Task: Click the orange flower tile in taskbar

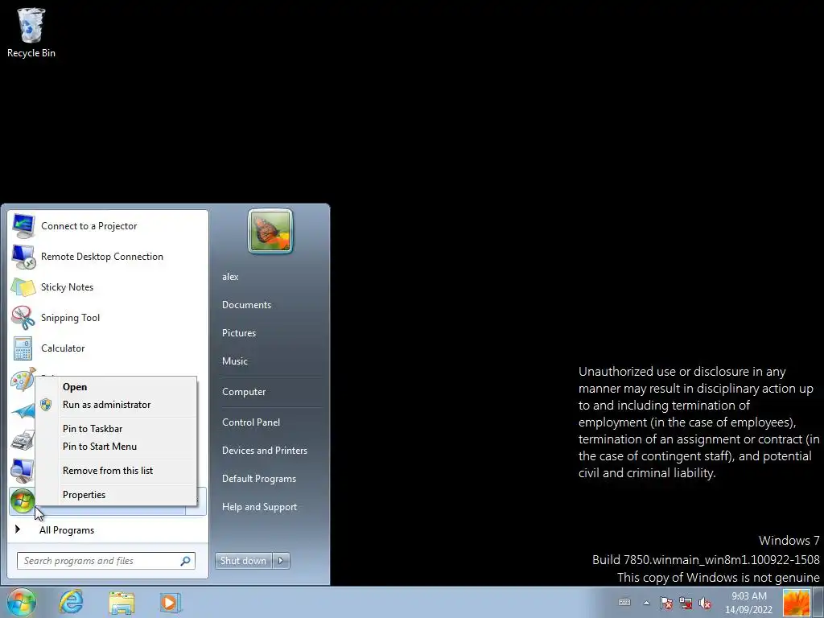Action: (x=797, y=603)
